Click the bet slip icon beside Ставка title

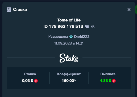pyautogui.click(x=9, y=10)
